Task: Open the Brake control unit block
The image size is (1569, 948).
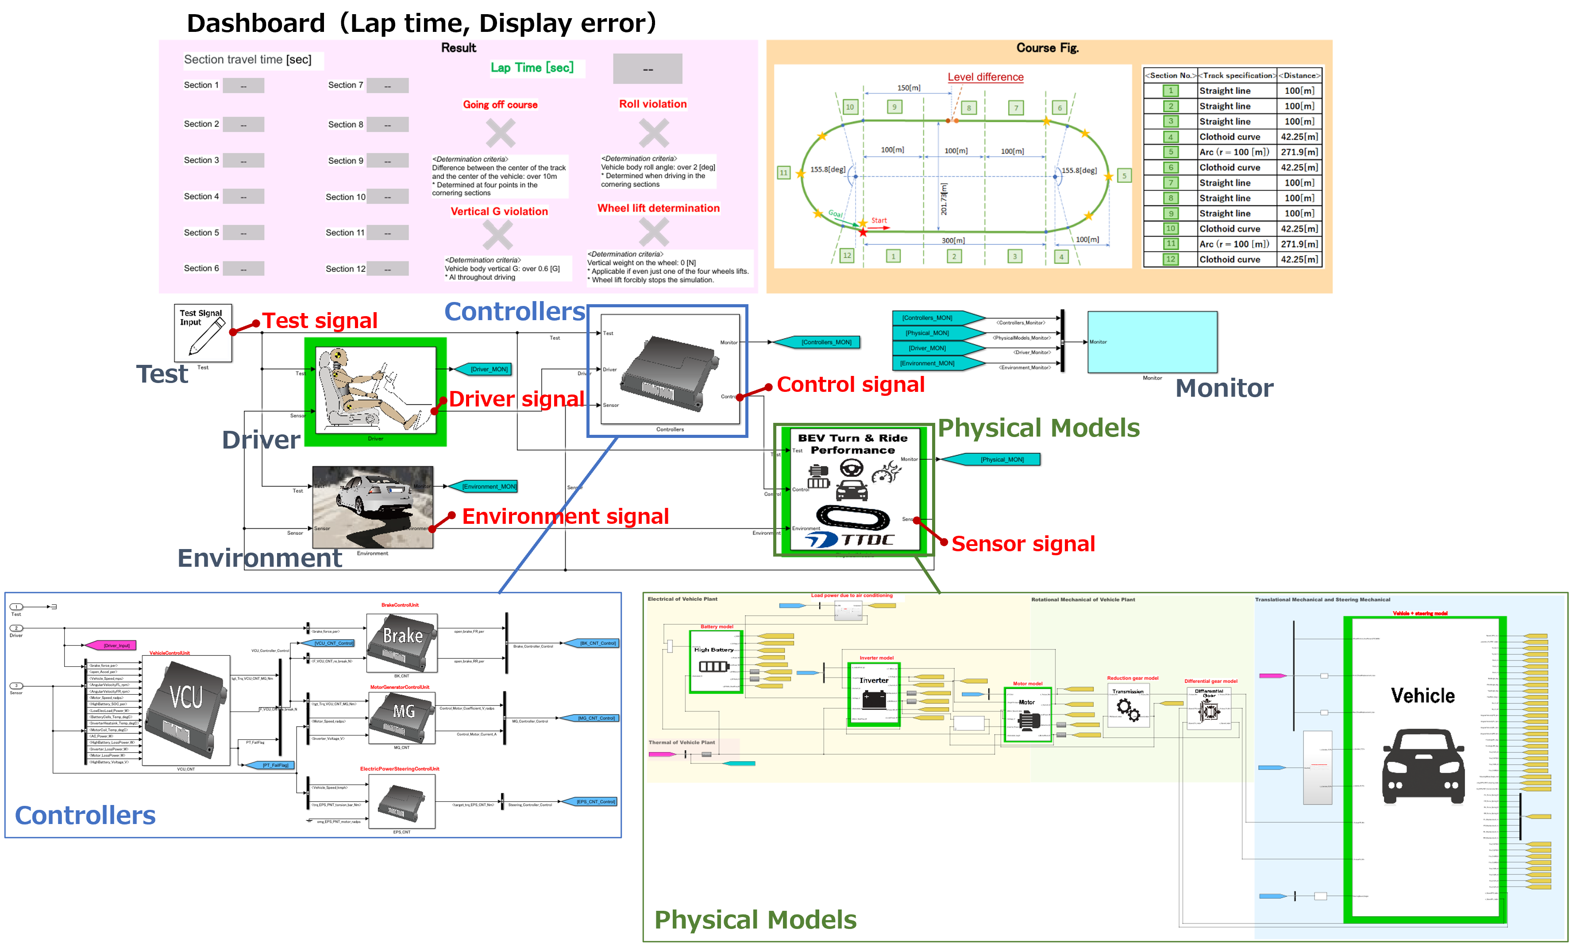Action: point(402,642)
